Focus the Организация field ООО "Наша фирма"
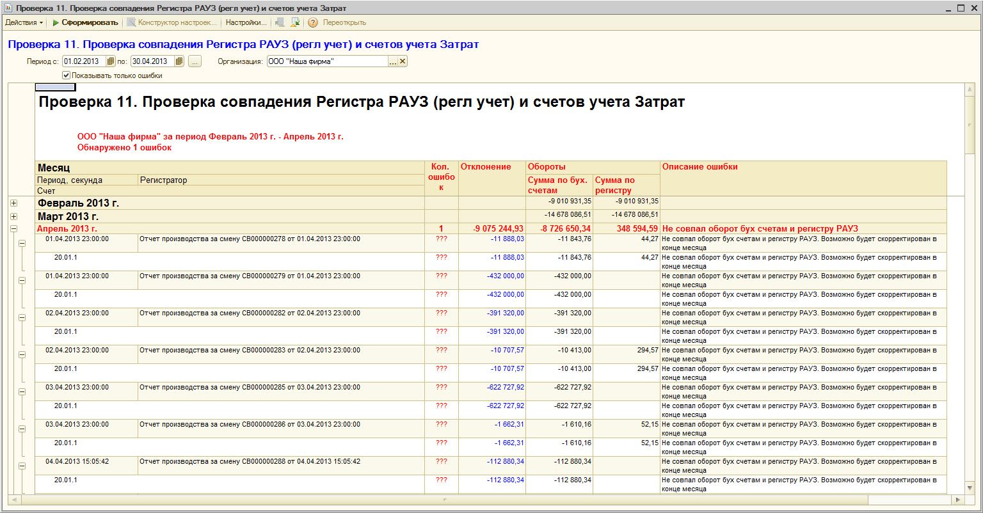The width and height of the screenshot is (983, 513). tap(328, 61)
